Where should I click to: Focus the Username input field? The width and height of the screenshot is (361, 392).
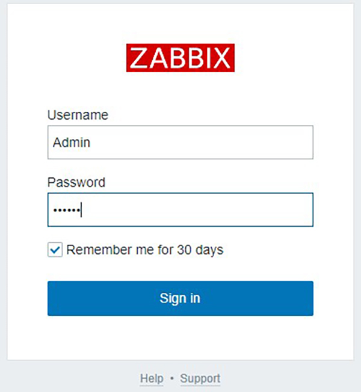click(180, 142)
